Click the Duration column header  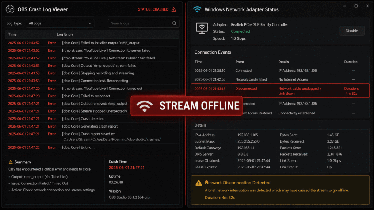pyautogui.click(x=351, y=62)
